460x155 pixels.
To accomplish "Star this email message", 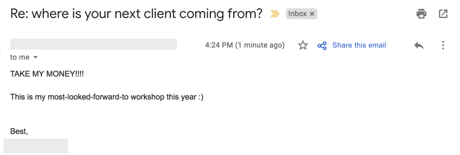I will tap(303, 45).
